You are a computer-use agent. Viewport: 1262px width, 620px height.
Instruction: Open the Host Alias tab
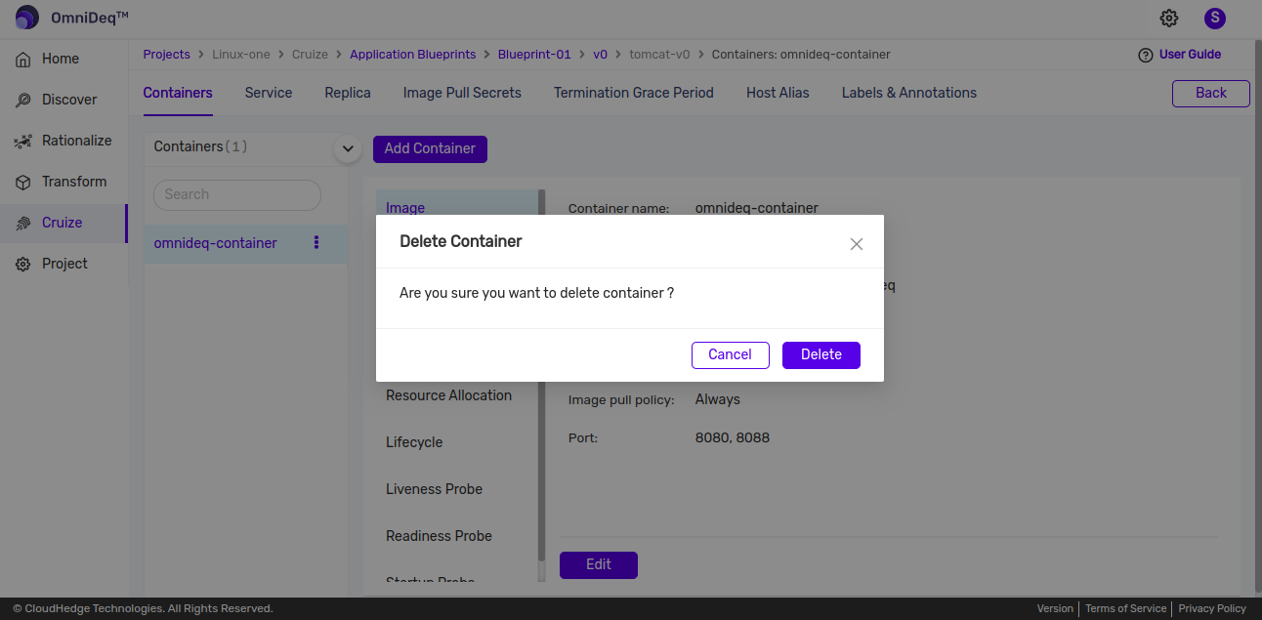(x=778, y=93)
